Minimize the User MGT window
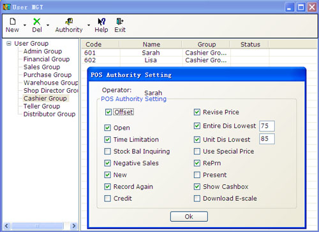Screen dimensions: 319x232 click(290, 7)
